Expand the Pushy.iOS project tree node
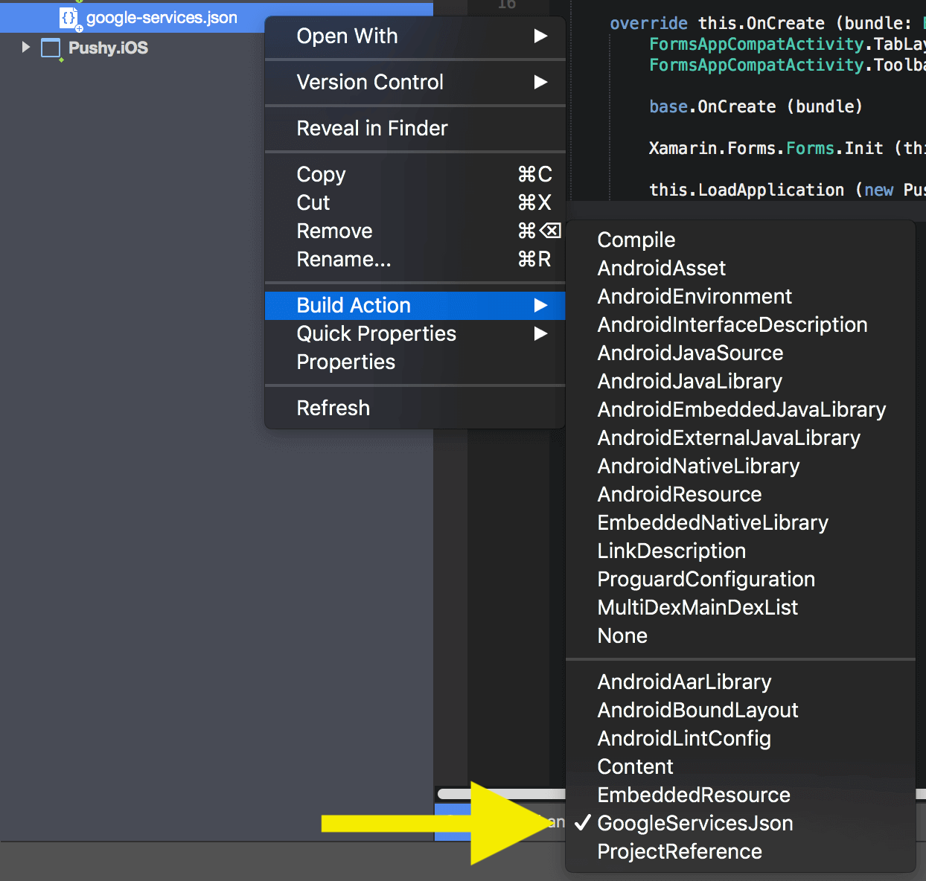 pos(26,48)
